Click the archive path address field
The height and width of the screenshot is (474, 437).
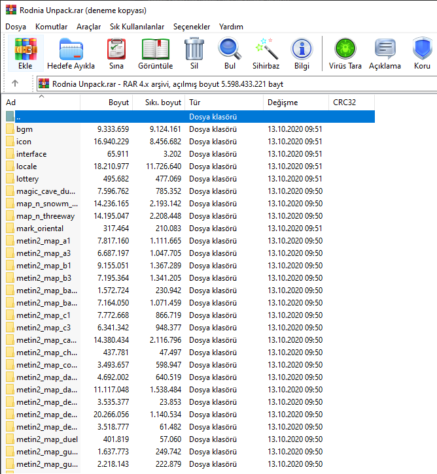237,84
